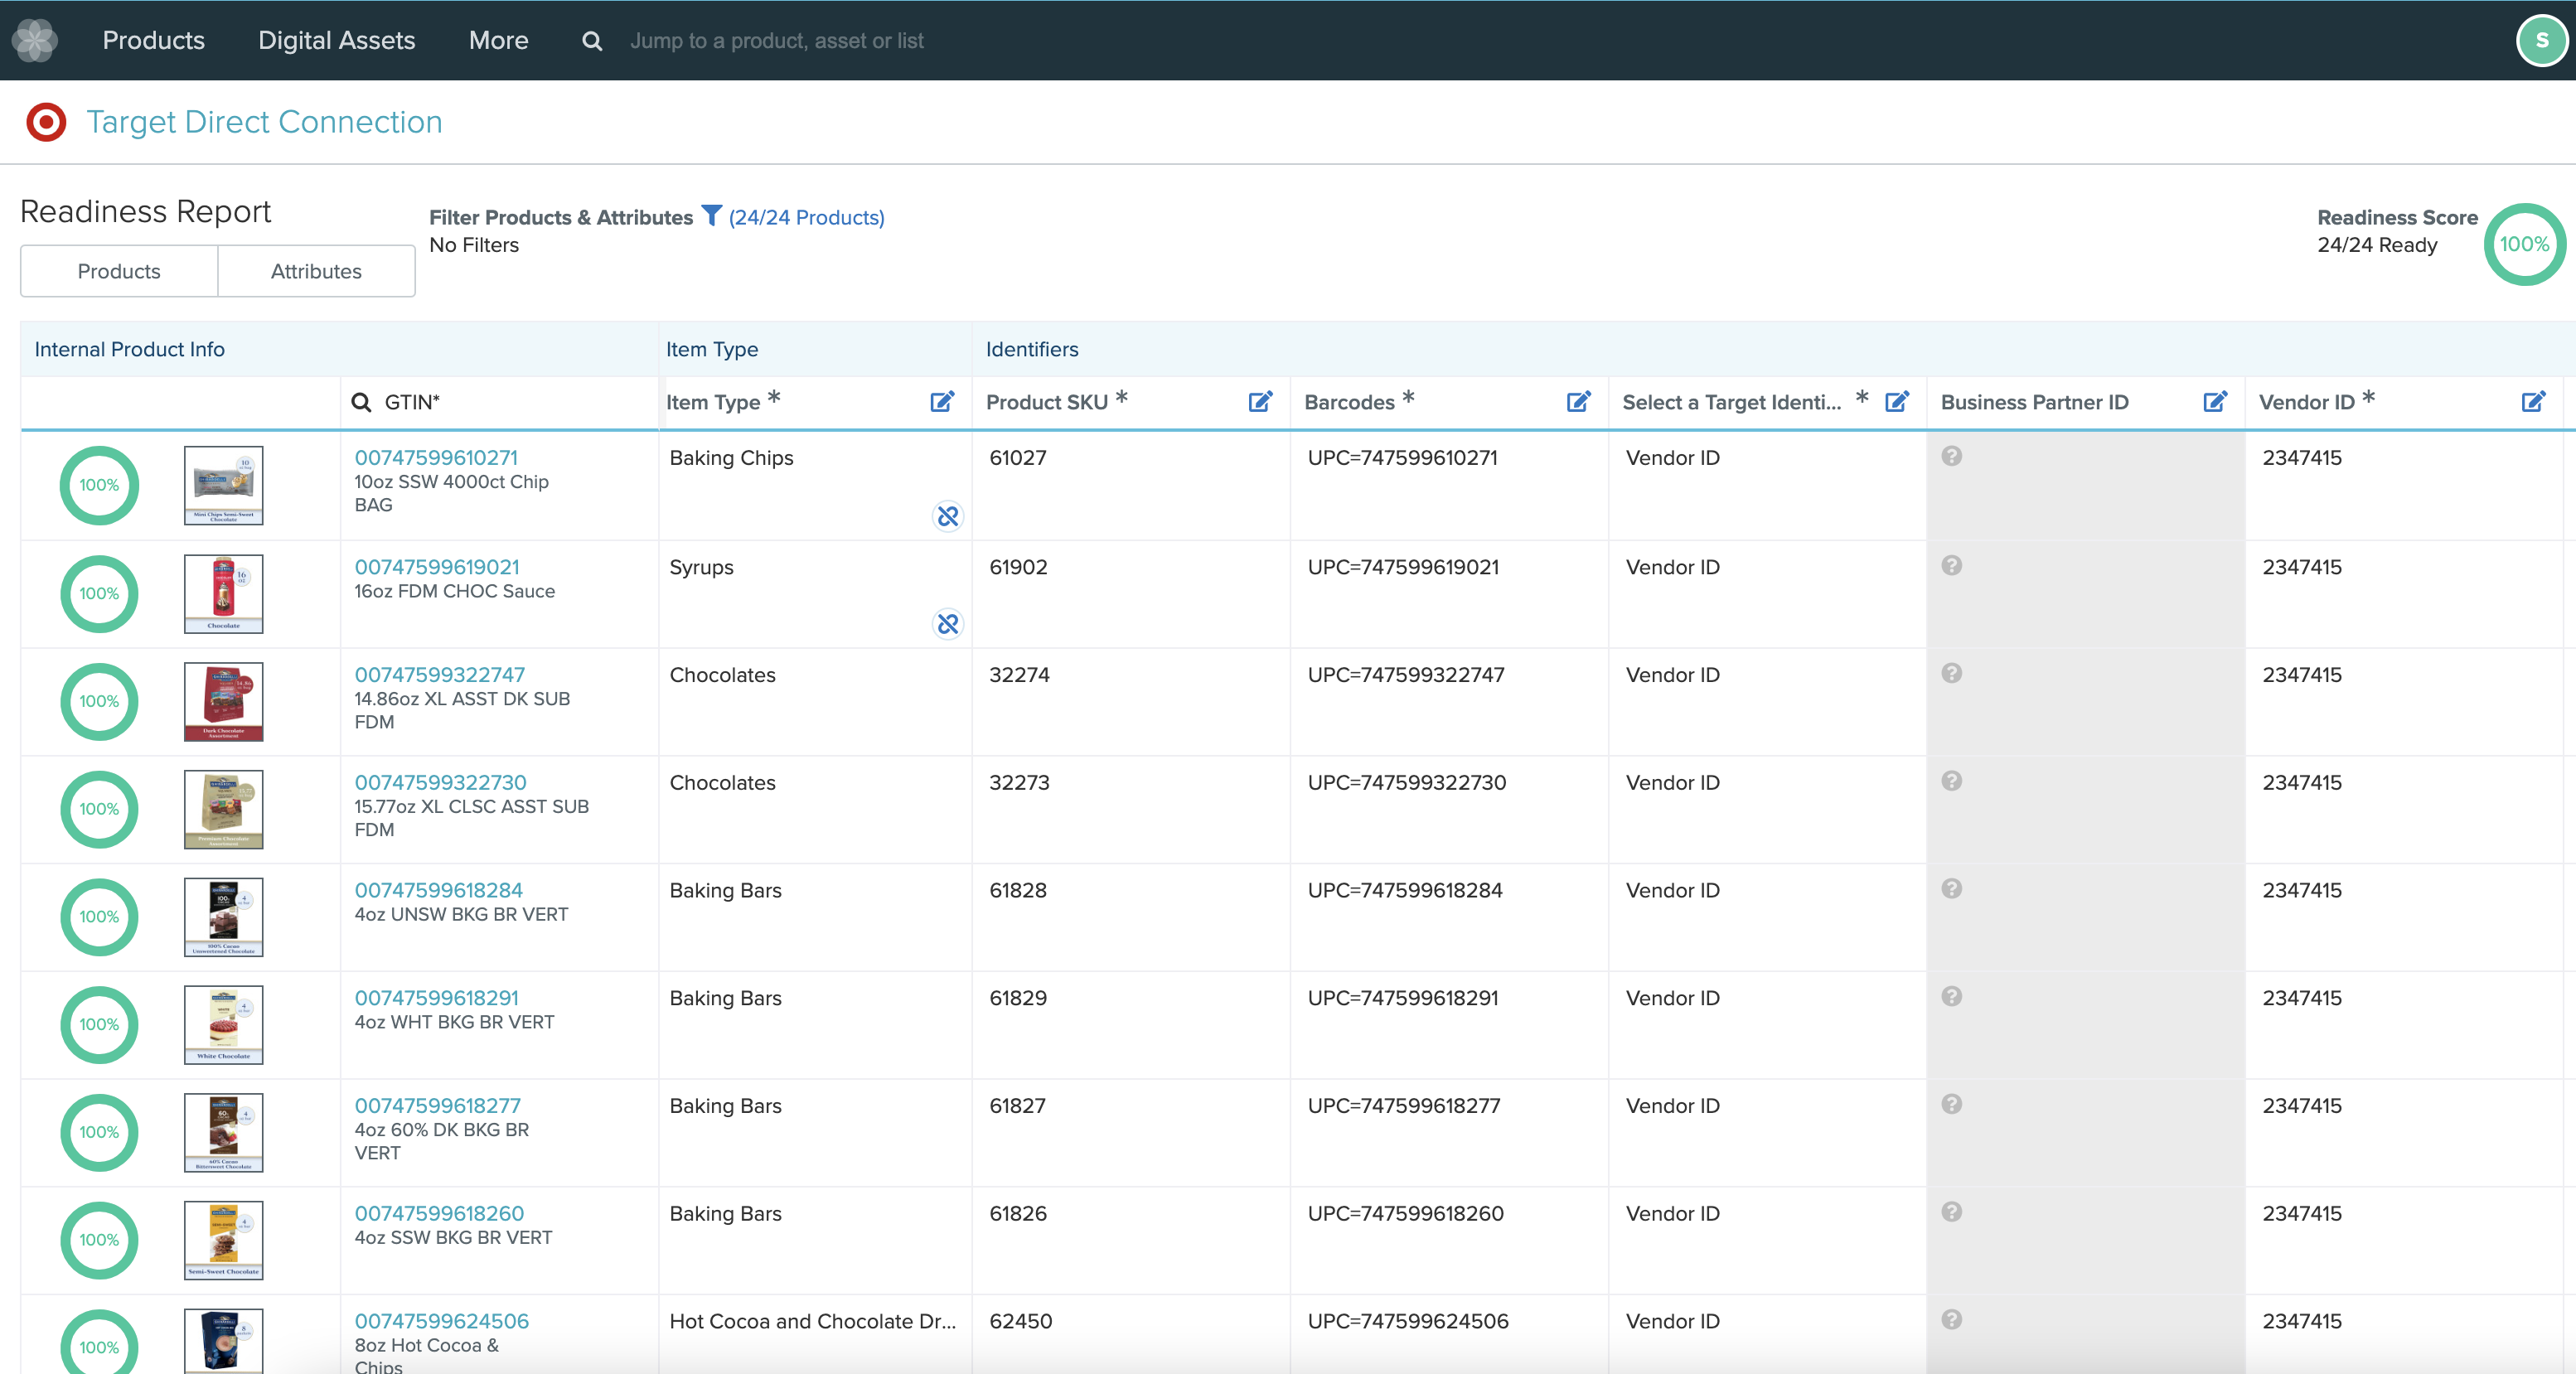Click the help icon for SKU 61027 Business Partner ID
2576x1374 pixels.
click(1951, 456)
